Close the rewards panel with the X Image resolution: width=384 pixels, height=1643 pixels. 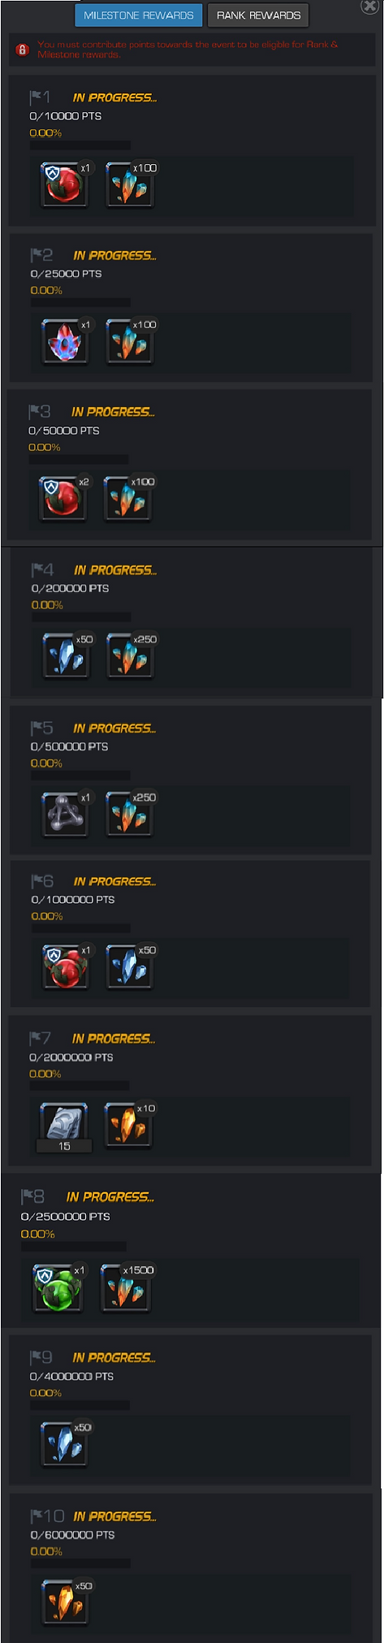coord(369,6)
